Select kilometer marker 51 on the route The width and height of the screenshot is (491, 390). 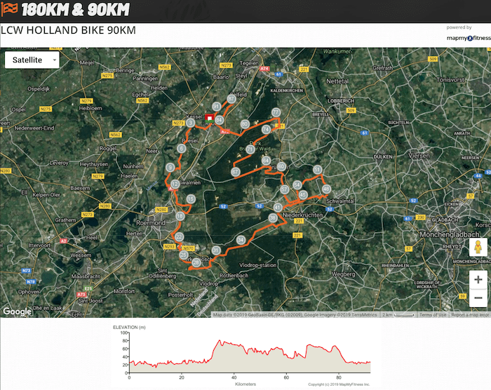click(x=317, y=170)
